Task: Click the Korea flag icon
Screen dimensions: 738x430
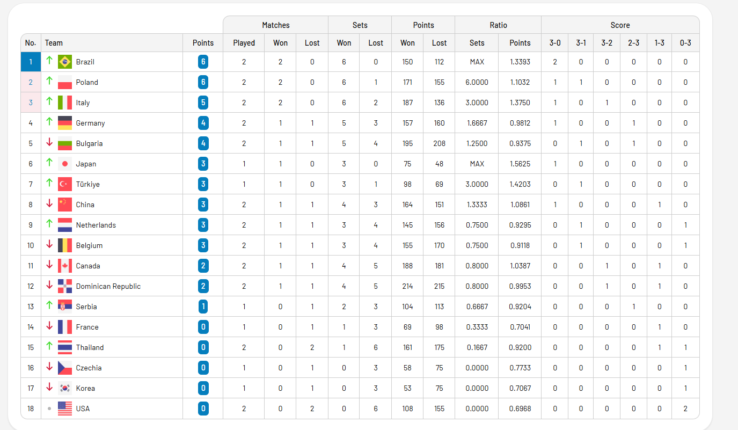Action: [x=65, y=388]
